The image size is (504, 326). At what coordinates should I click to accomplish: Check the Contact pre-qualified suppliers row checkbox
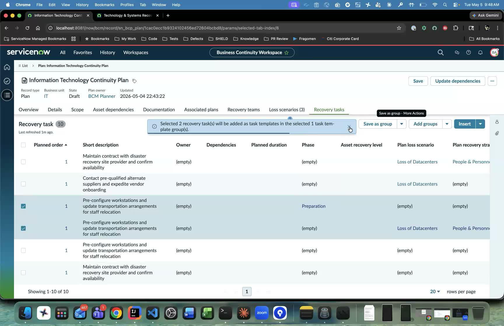pos(23,184)
